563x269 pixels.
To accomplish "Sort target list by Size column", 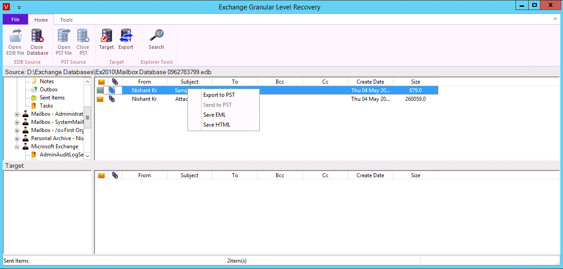I will click(x=416, y=175).
